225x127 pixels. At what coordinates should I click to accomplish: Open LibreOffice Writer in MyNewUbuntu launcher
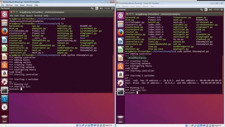(x=5, y=40)
